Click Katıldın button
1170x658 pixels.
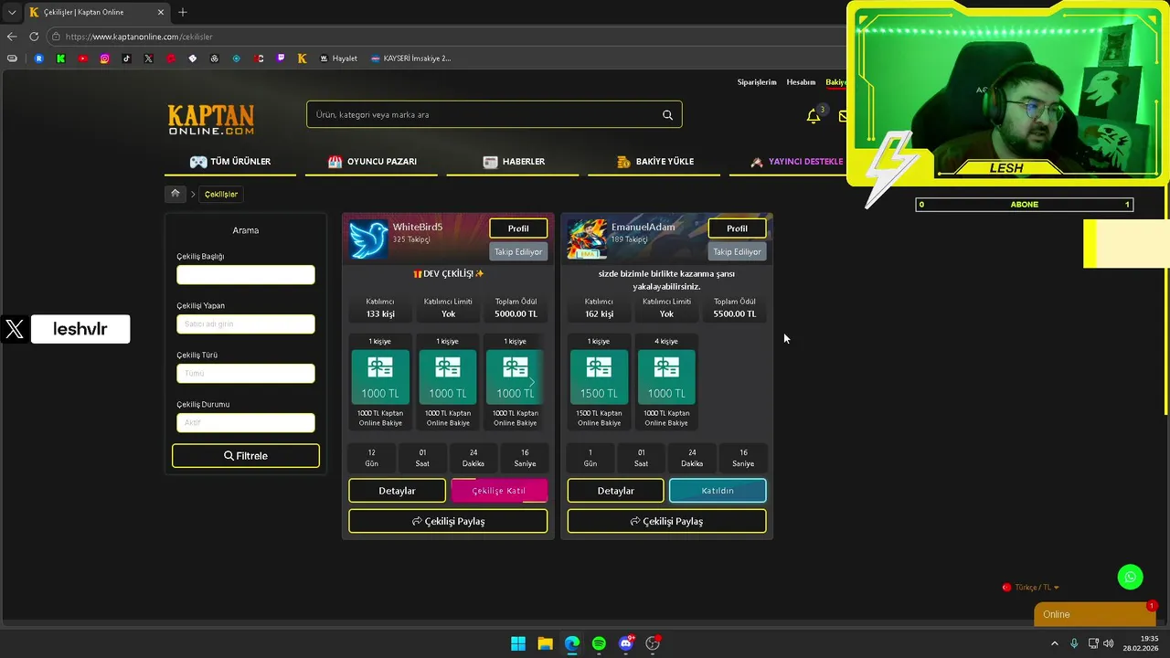click(718, 491)
